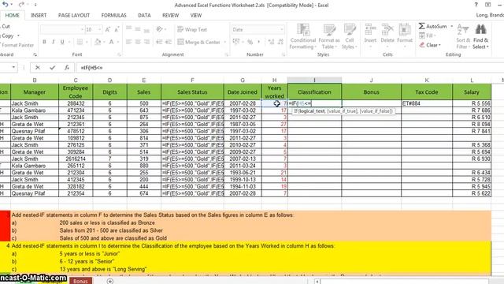This screenshot has height=284, width=504.
Task: Click the Borders icon
Action: click(x=80, y=42)
